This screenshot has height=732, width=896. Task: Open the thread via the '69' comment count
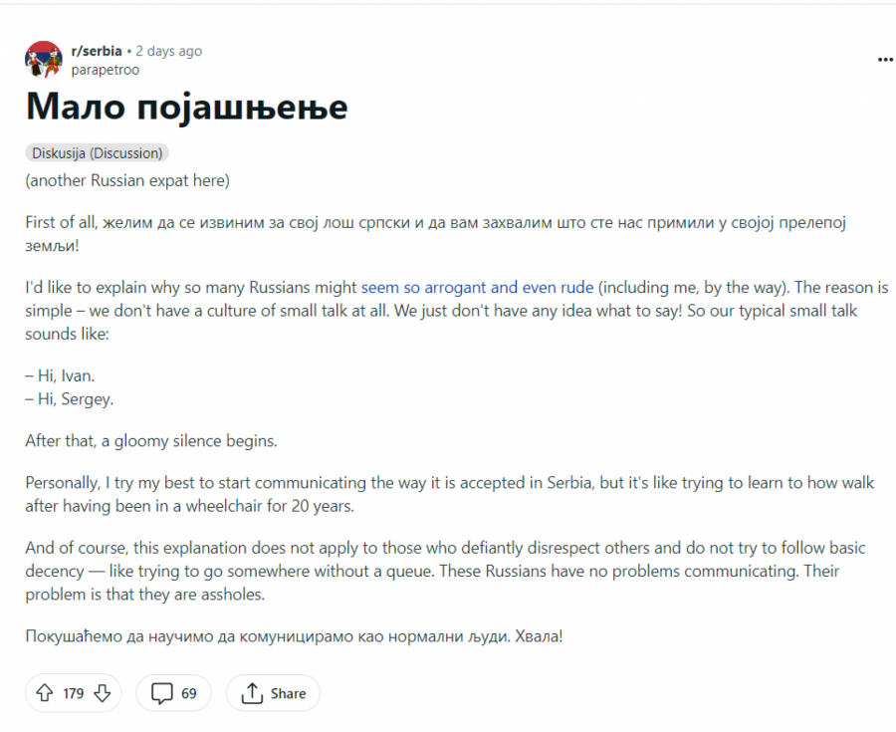coord(188,693)
